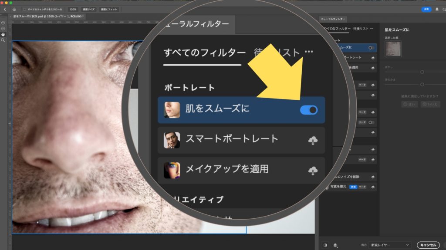This screenshot has width=446, height=250.
Task: Click the ぼかし slider handle
Action: [x=422, y=72]
